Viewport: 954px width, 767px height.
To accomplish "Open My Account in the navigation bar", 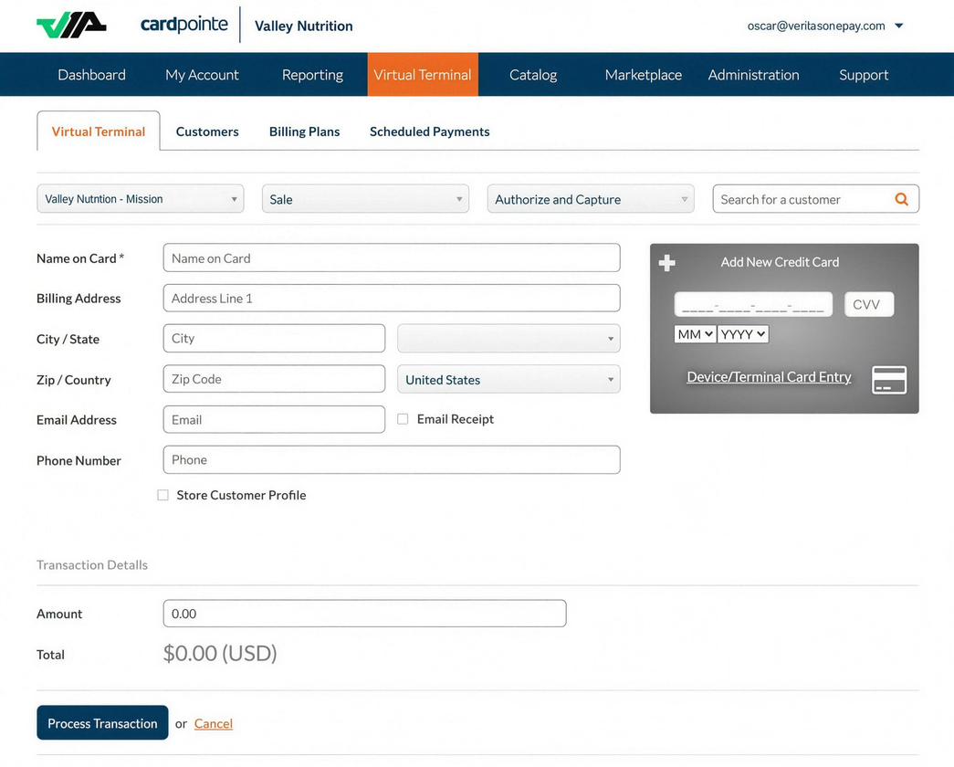I will coord(202,75).
